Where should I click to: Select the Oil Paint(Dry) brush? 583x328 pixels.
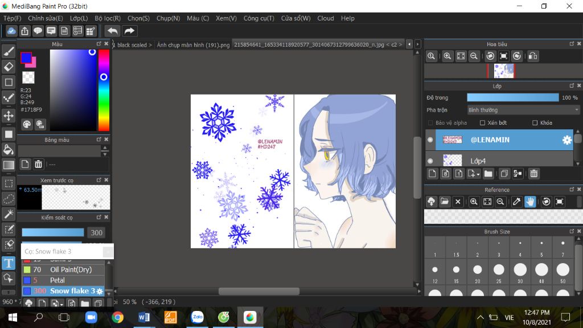point(63,269)
